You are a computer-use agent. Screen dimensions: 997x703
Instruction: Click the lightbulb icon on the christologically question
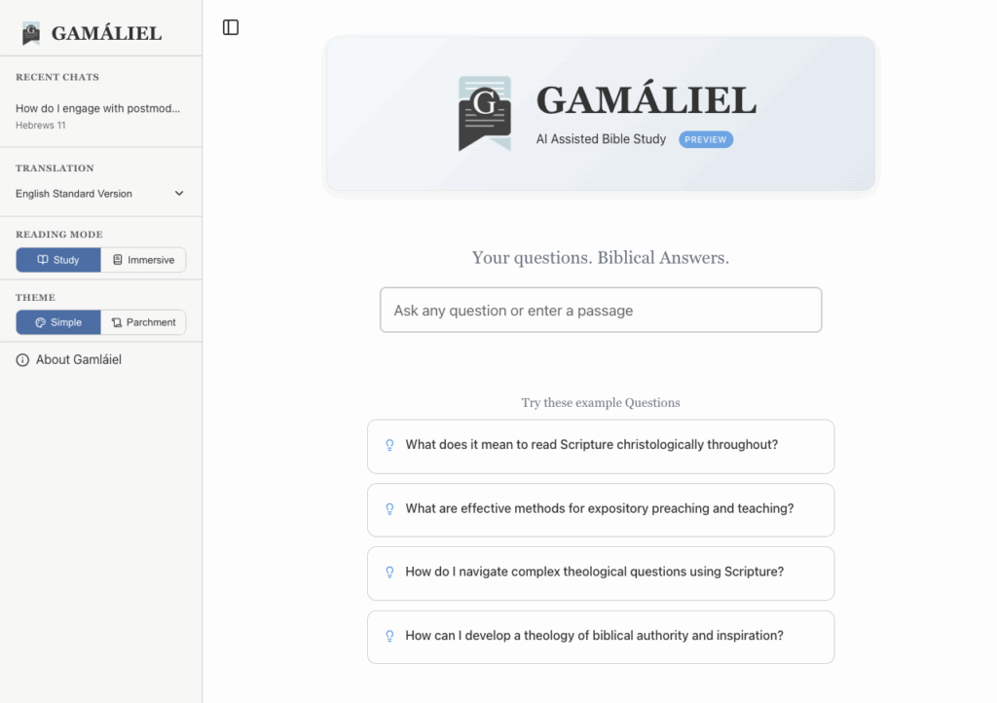(x=389, y=445)
